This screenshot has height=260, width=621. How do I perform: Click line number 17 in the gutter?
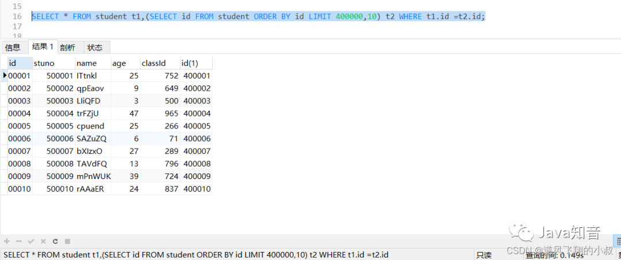coord(17,27)
